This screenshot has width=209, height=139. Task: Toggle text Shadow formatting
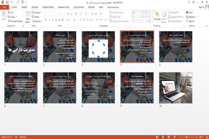(x=56, y=20)
